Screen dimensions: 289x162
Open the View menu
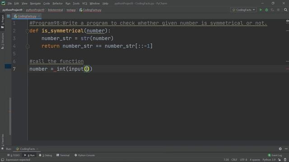[24, 4]
